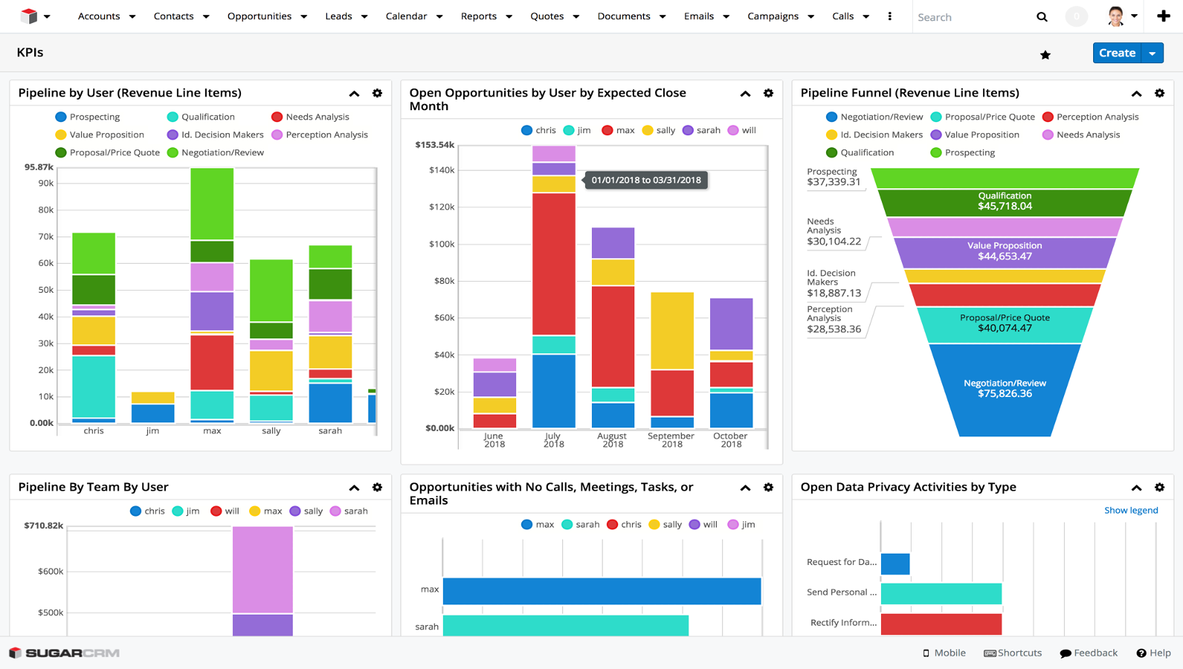Open more modules three-dot menu
This screenshot has height=669, width=1183.
[x=889, y=16]
